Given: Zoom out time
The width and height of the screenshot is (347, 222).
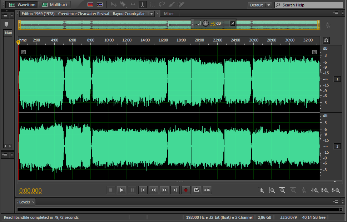Looking at the screenshot, I should pos(293,190).
